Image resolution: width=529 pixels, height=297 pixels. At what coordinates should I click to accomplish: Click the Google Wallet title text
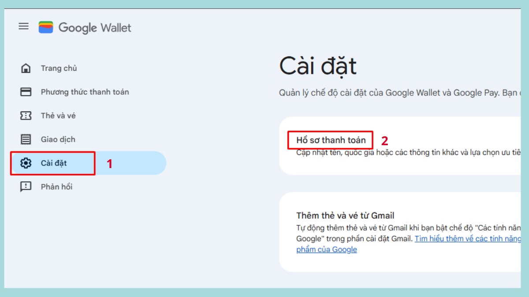[x=95, y=28]
